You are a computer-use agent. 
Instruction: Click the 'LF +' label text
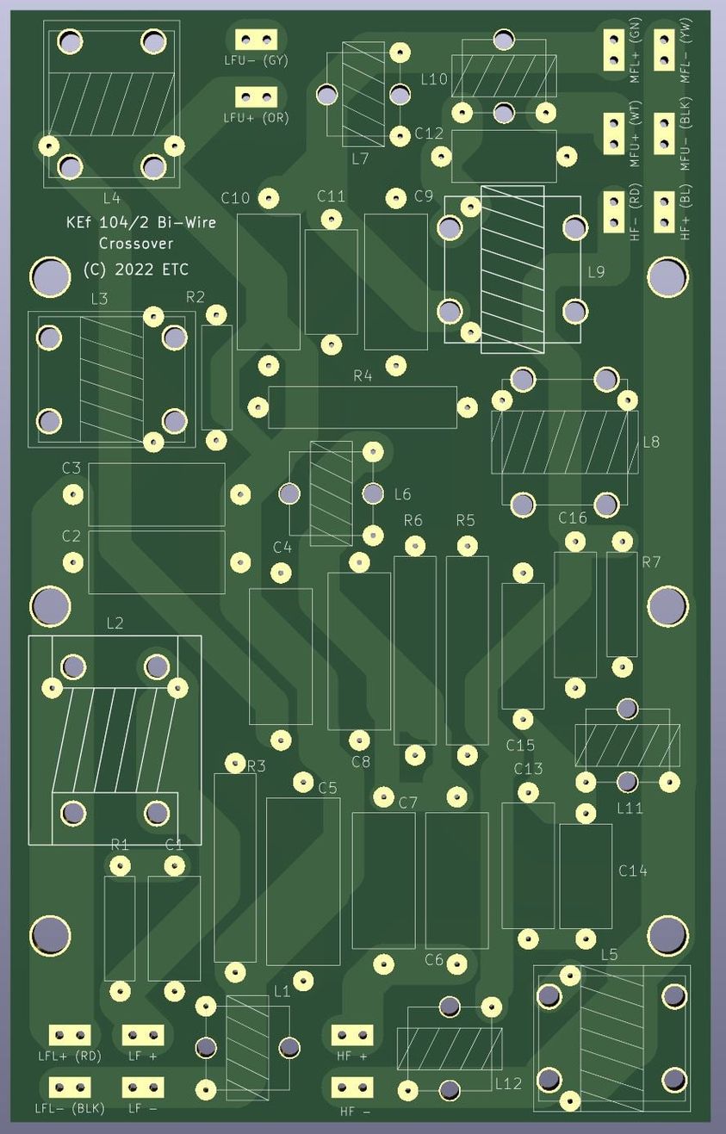click(x=142, y=1056)
